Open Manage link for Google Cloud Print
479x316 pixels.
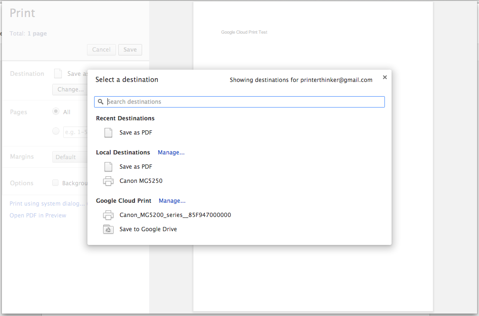coord(172,201)
